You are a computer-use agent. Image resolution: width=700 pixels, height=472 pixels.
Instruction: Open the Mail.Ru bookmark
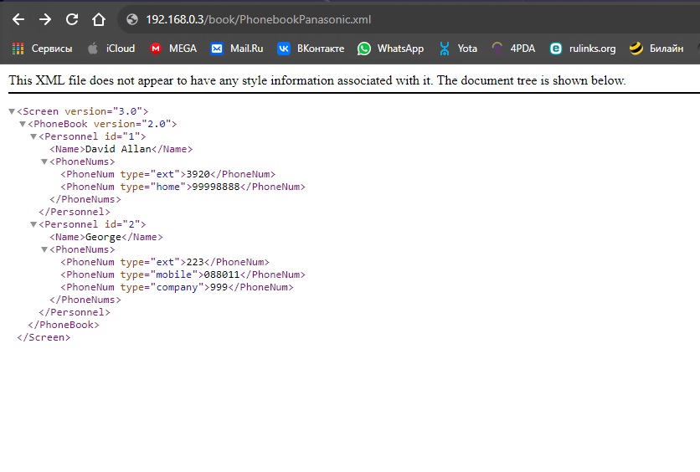pyautogui.click(x=237, y=49)
